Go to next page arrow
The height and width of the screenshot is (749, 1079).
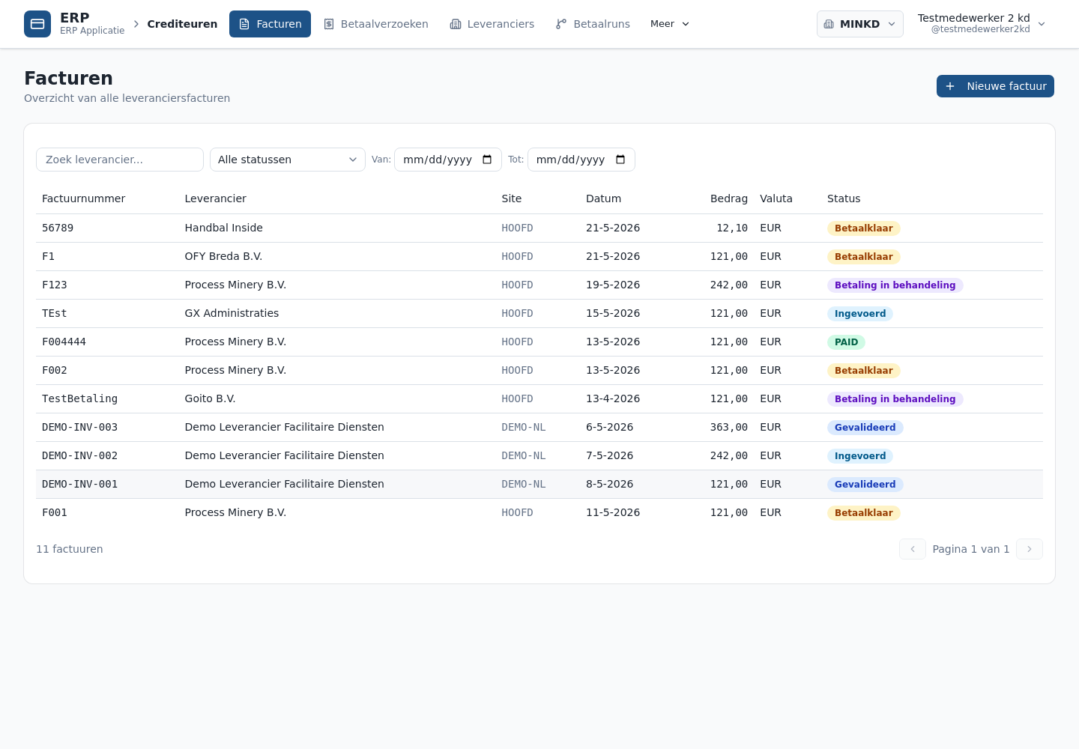tap(1030, 549)
